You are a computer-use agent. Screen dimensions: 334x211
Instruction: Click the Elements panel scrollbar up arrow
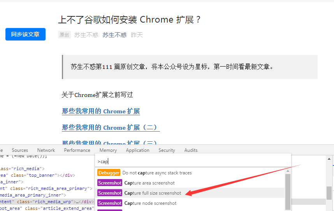click(x=329, y=159)
